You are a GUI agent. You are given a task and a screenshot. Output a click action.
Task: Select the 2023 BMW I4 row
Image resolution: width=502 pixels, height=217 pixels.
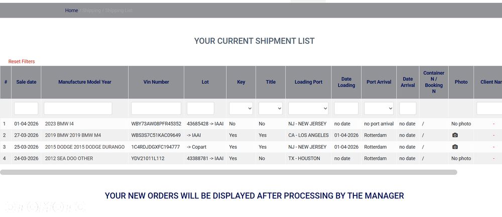pos(59,124)
